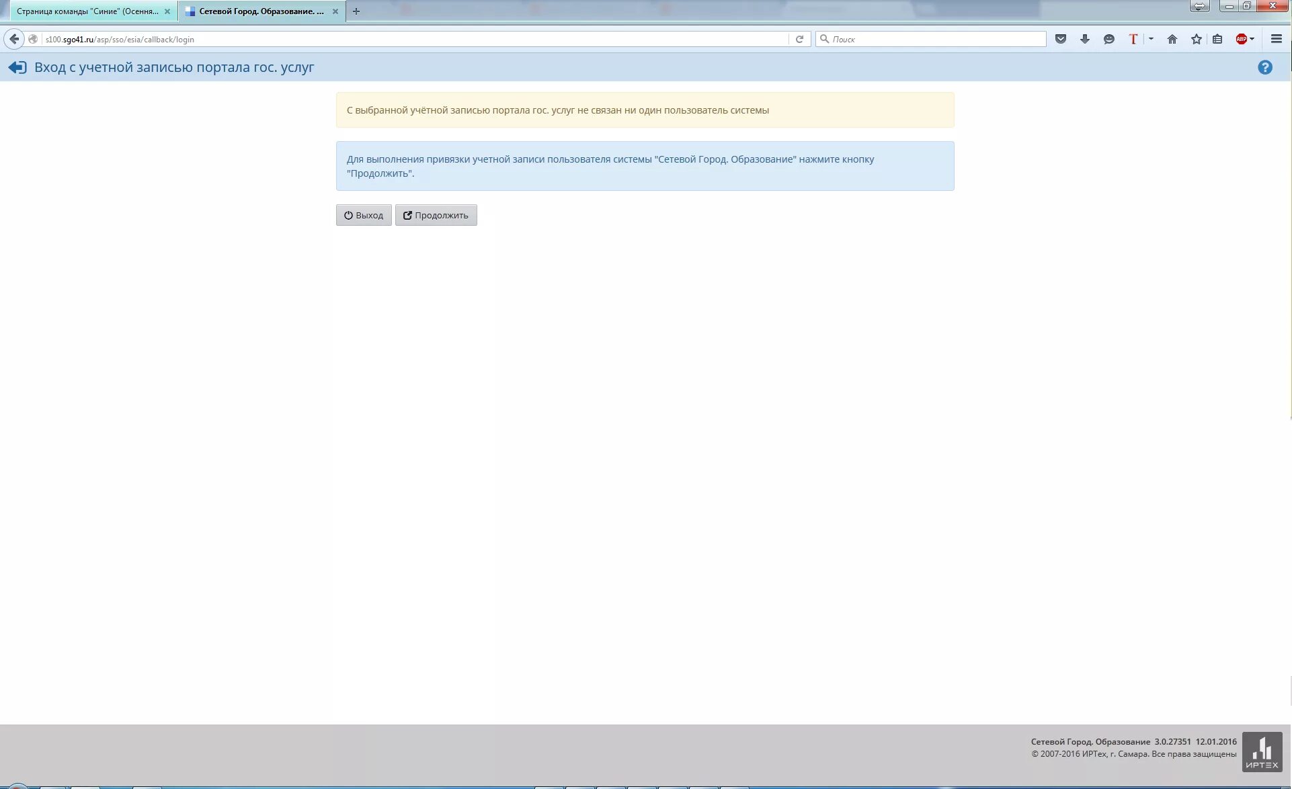Screen dimensions: 1292x789
Task: Bookmark this page with the star icon
Action: (x=1197, y=39)
